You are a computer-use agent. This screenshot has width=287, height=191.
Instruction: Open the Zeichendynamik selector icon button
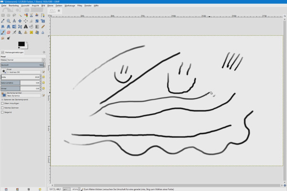tap(4, 95)
